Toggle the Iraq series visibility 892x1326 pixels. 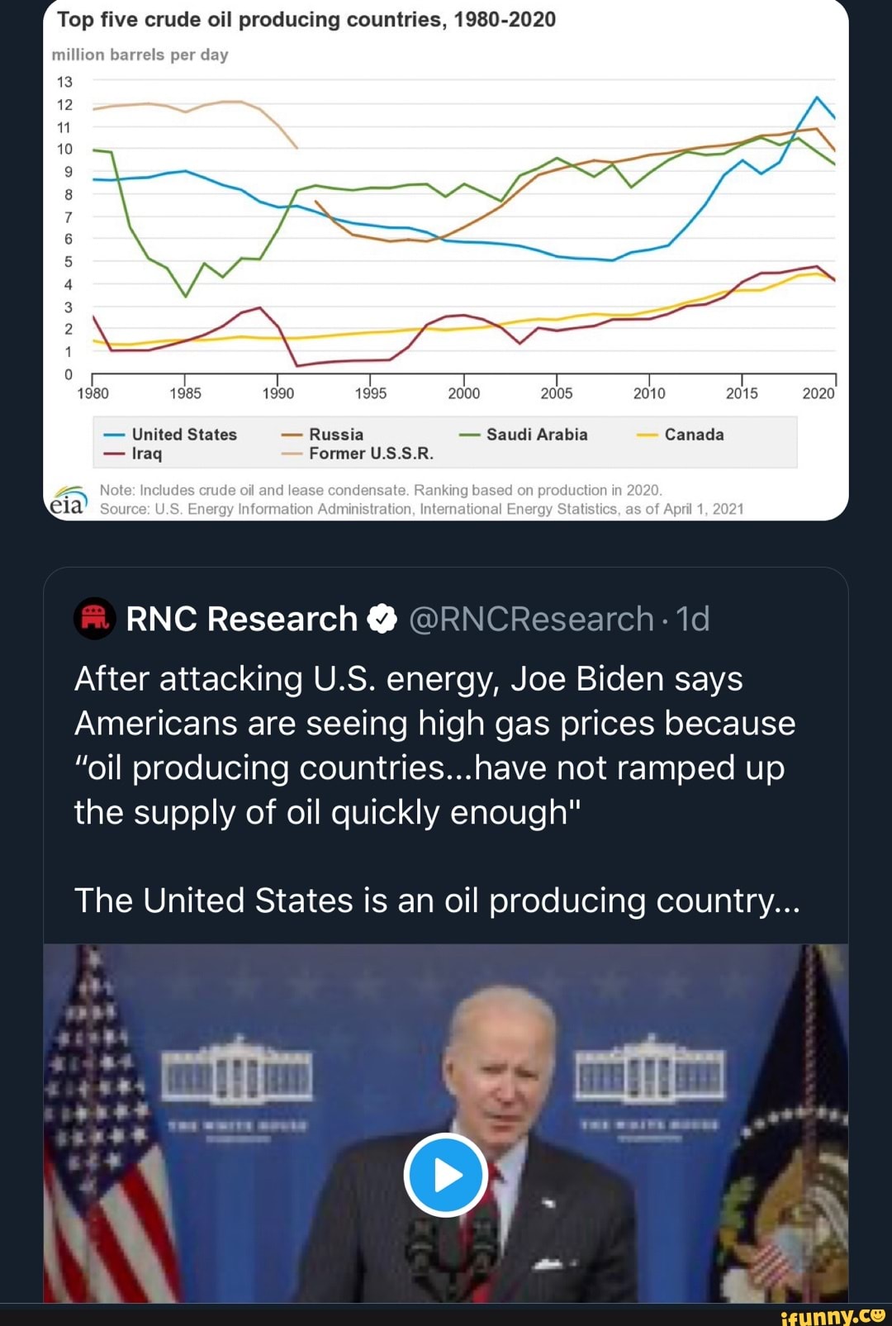[x=113, y=454]
